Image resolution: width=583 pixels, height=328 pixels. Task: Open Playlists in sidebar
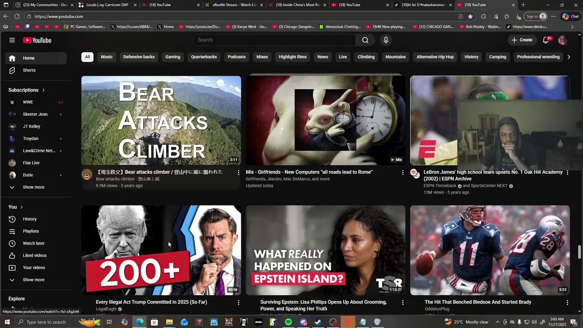[x=36, y=231]
